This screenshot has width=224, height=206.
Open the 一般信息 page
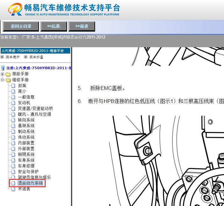(26, 97)
